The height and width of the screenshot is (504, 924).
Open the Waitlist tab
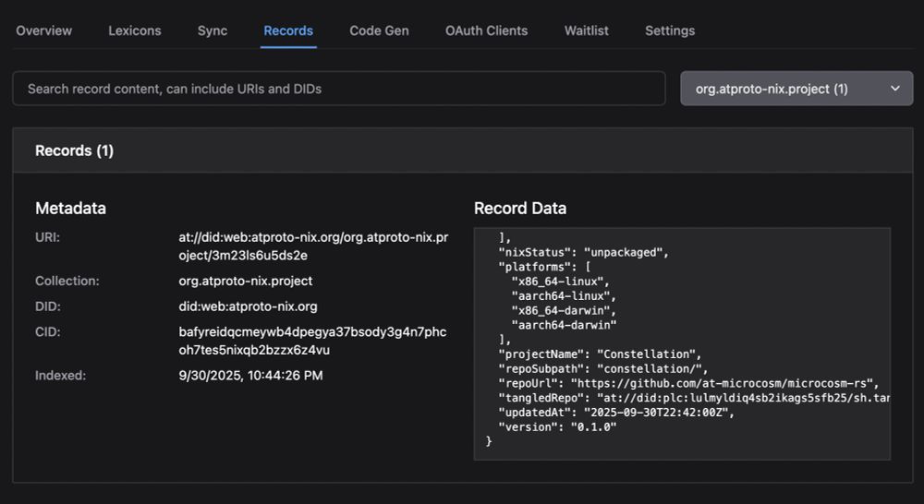(587, 30)
